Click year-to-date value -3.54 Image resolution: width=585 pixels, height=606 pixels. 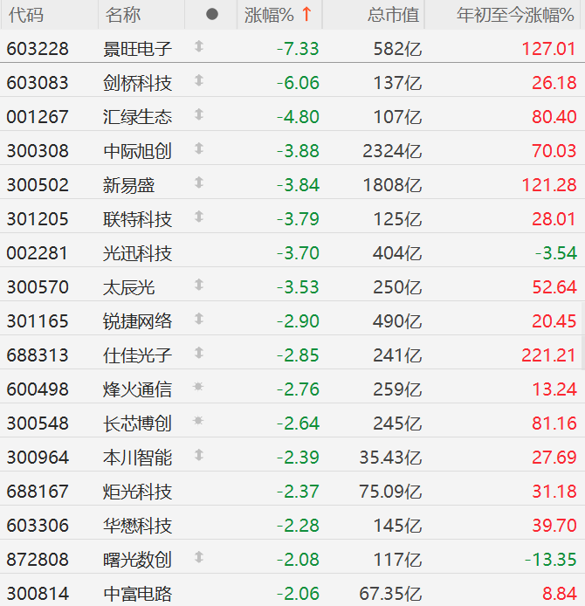click(x=556, y=253)
